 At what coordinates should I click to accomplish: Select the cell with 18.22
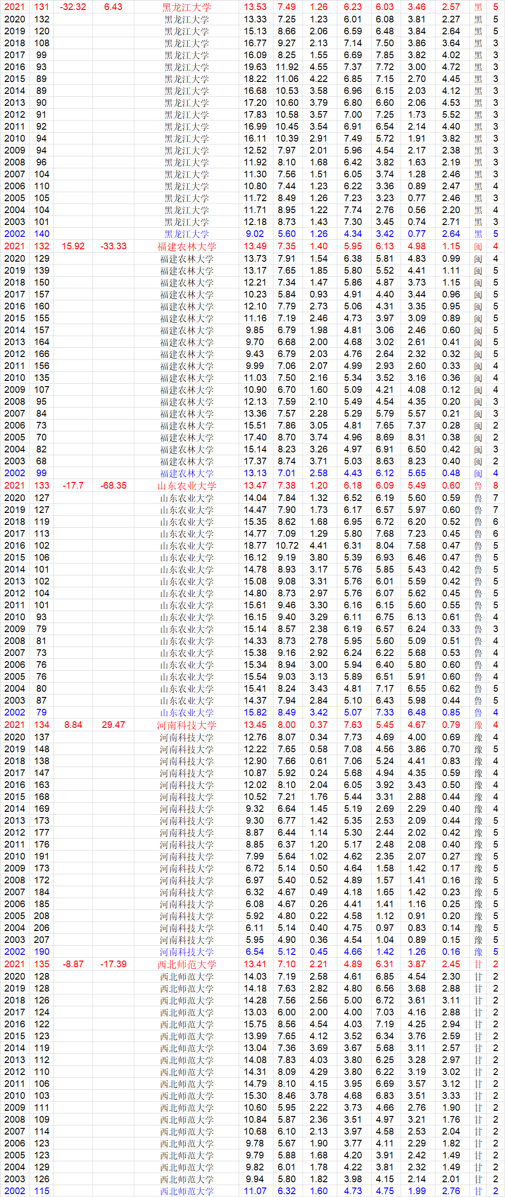point(255,79)
